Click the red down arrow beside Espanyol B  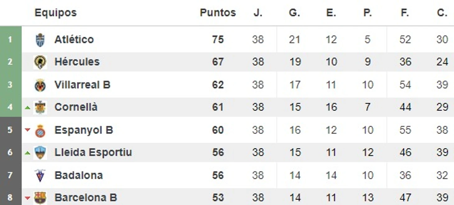[x=27, y=130]
